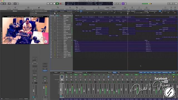Viewport: 178px width, 100px height.
Task: Expand the Pasaje region inspector triangle
Action: click(31, 11)
